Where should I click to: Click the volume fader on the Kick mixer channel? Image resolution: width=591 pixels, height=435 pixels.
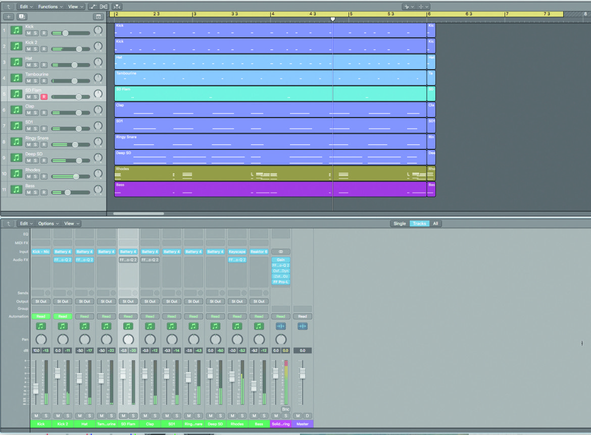[36, 389]
